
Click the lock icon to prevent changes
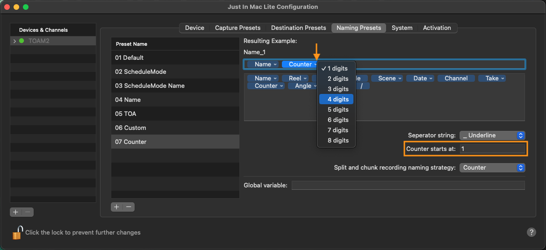pyautogui.click(x=17, y=233)
